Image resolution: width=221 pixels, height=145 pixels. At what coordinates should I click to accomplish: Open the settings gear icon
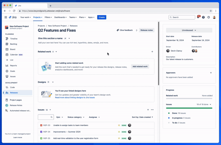[209, 17]
